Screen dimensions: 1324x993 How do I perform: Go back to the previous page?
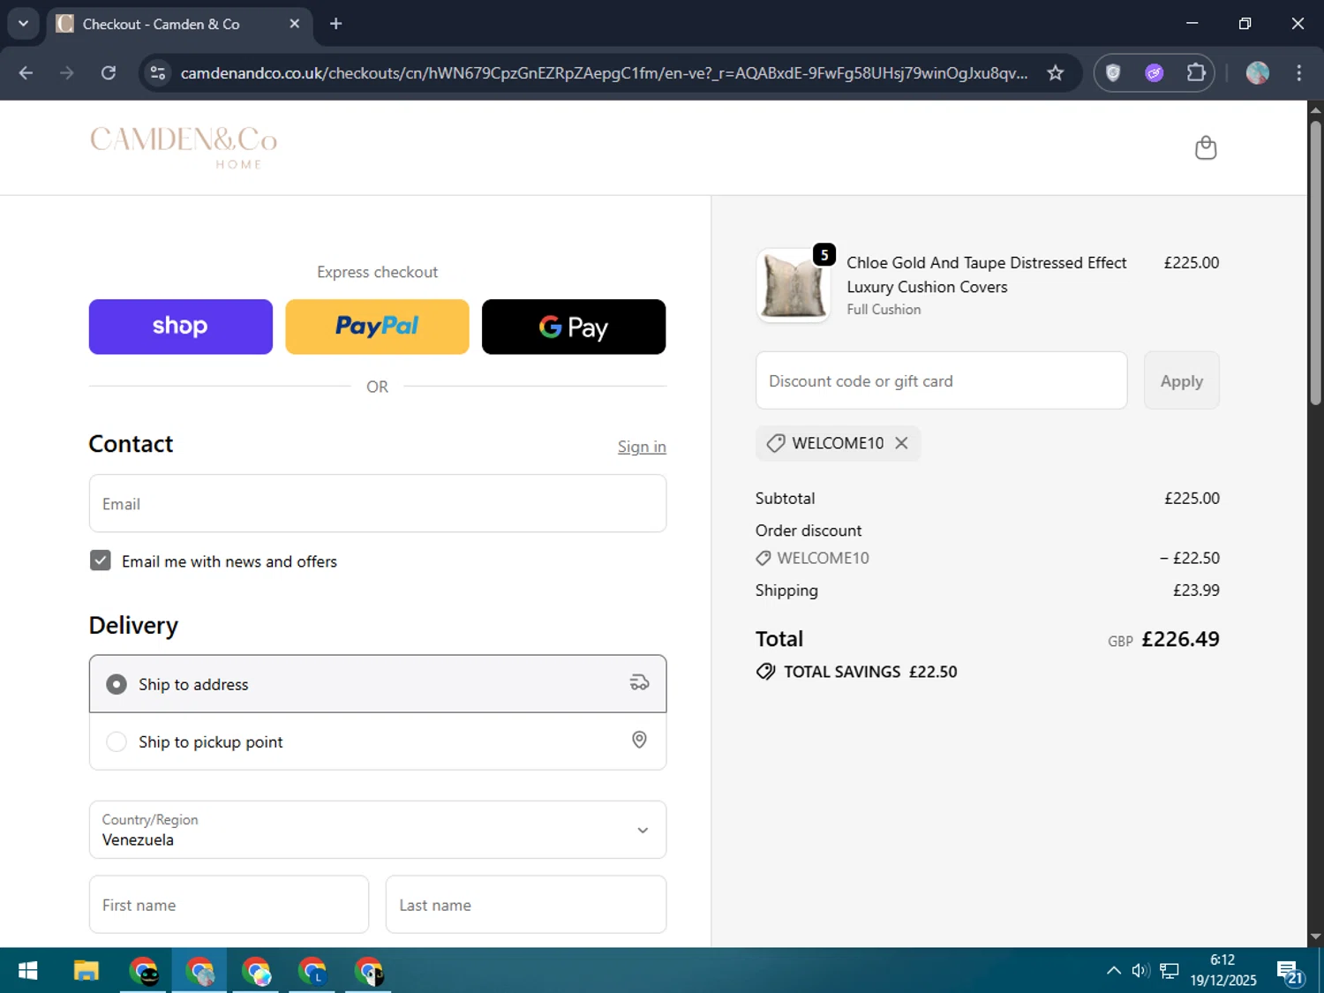pos(26,73)
